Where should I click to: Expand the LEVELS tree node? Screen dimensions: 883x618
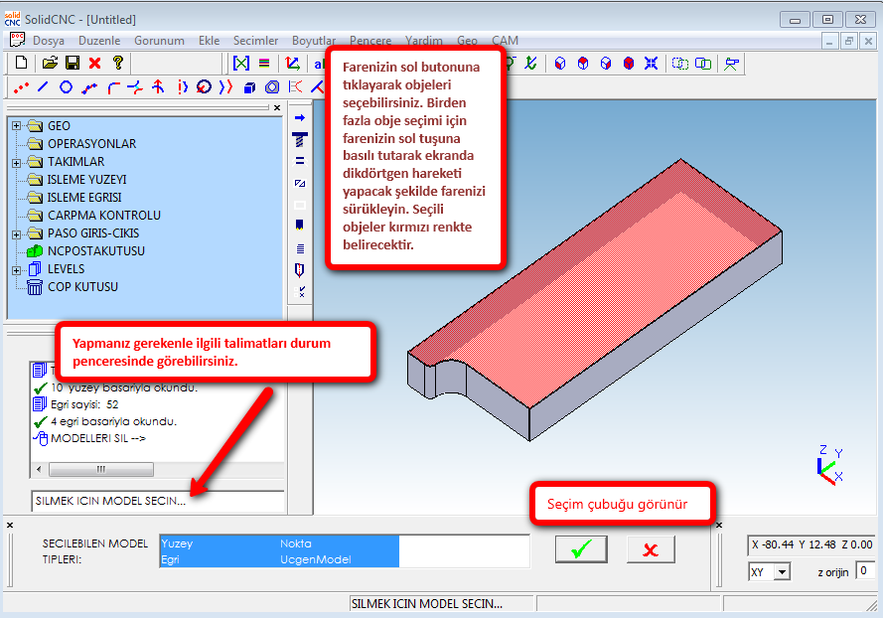click(x=16, y=270)
